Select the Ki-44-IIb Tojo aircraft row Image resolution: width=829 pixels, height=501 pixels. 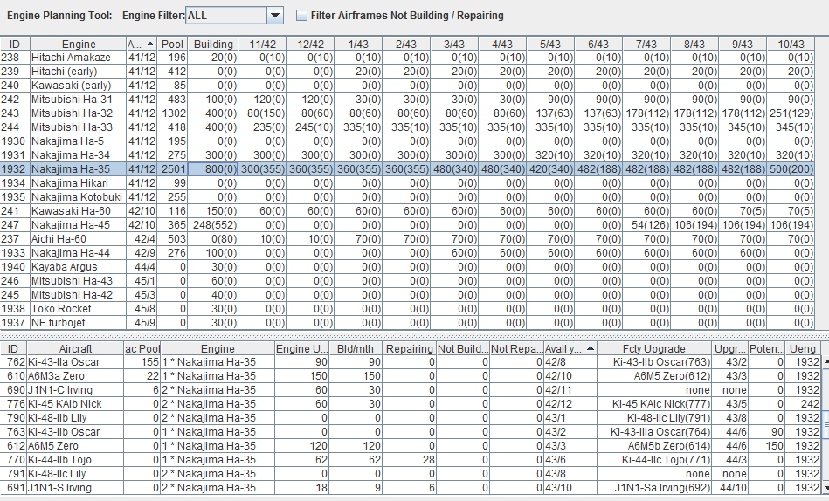click(x=411, y=460)
